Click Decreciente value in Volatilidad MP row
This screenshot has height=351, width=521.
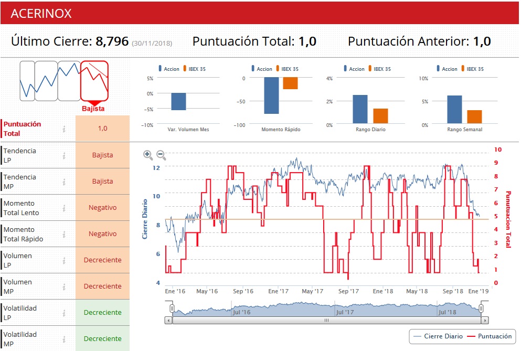click(x=102, y=338)
